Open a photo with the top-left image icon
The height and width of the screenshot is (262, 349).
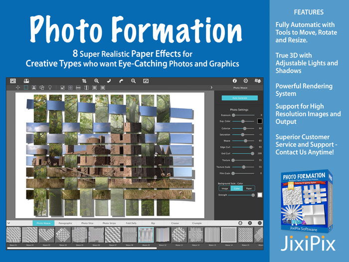click(13, 81)
